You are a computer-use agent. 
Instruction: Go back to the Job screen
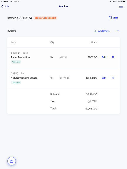tap(5, 6)
